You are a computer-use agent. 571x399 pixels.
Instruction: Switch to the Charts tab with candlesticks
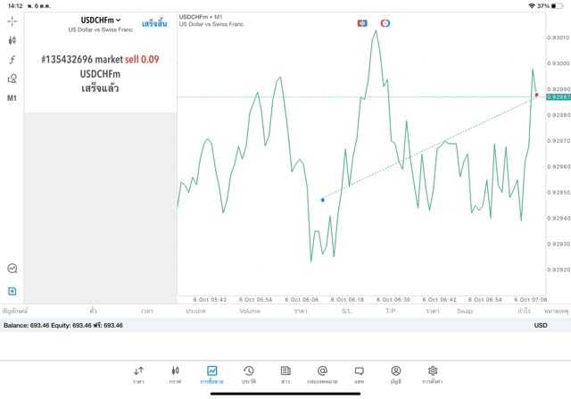coord(175,374)
